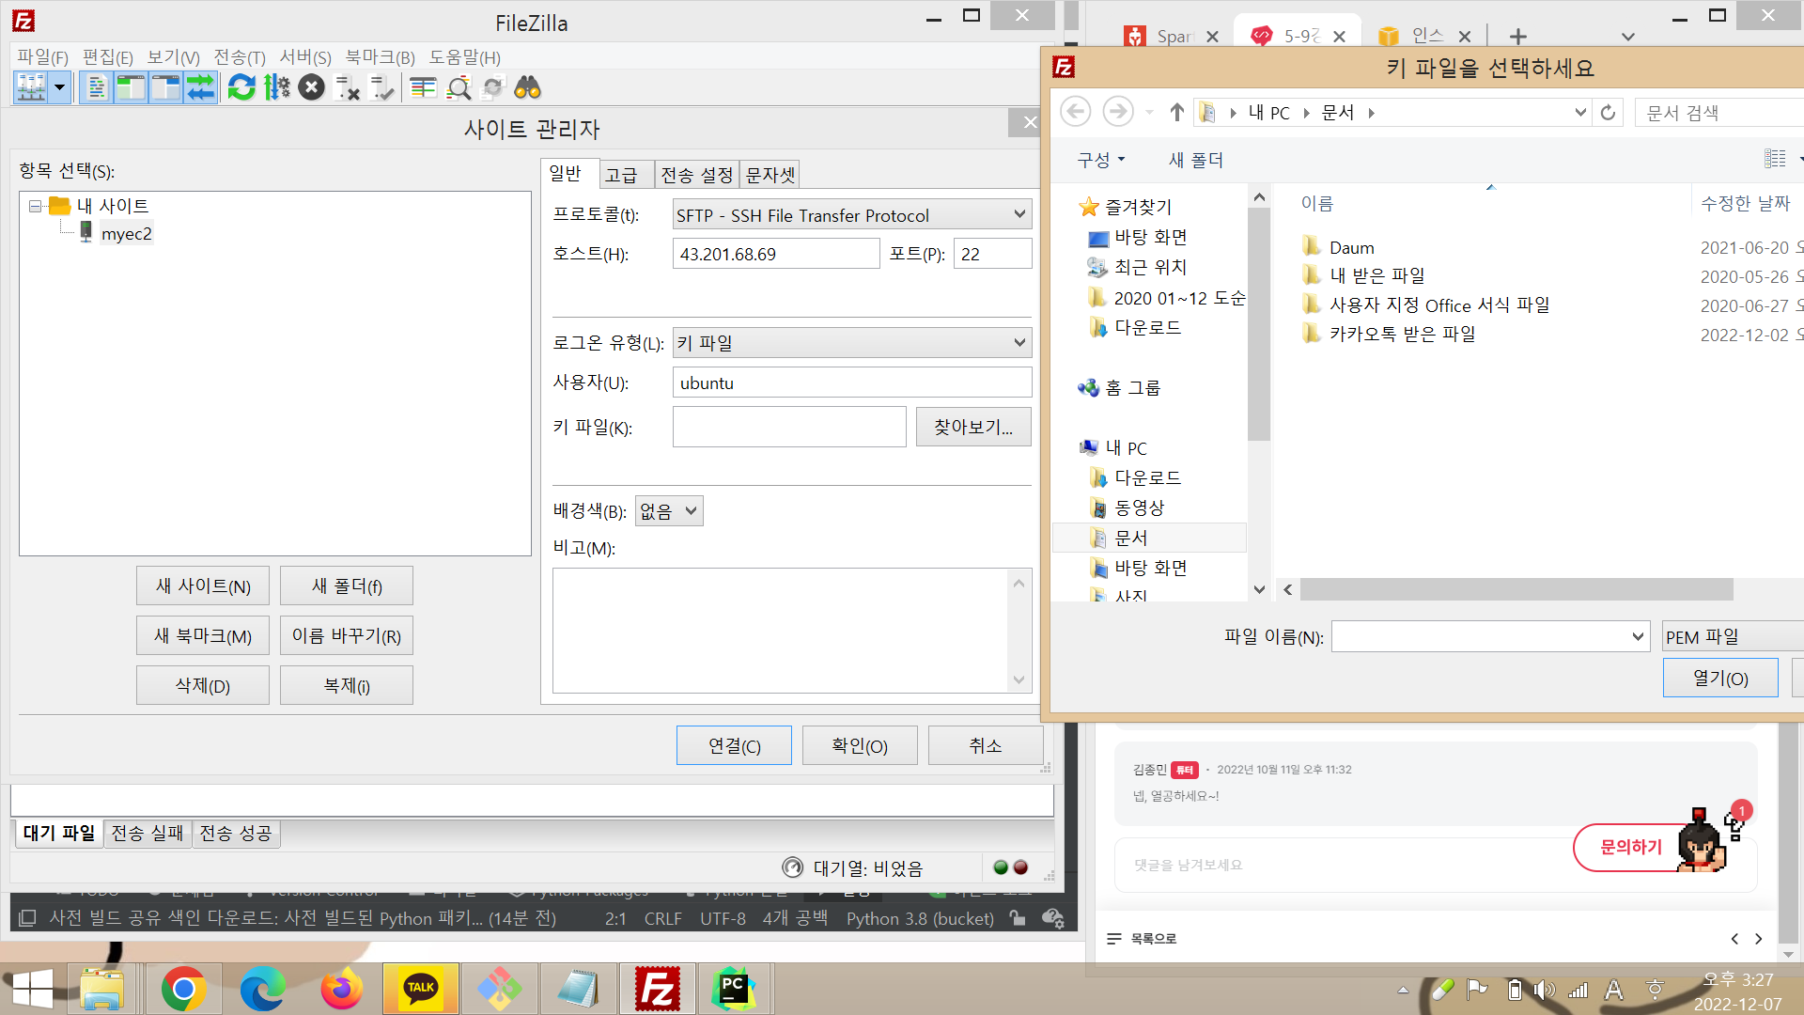
Task: Open the 보기(V) menu
Action: point(174,57)
